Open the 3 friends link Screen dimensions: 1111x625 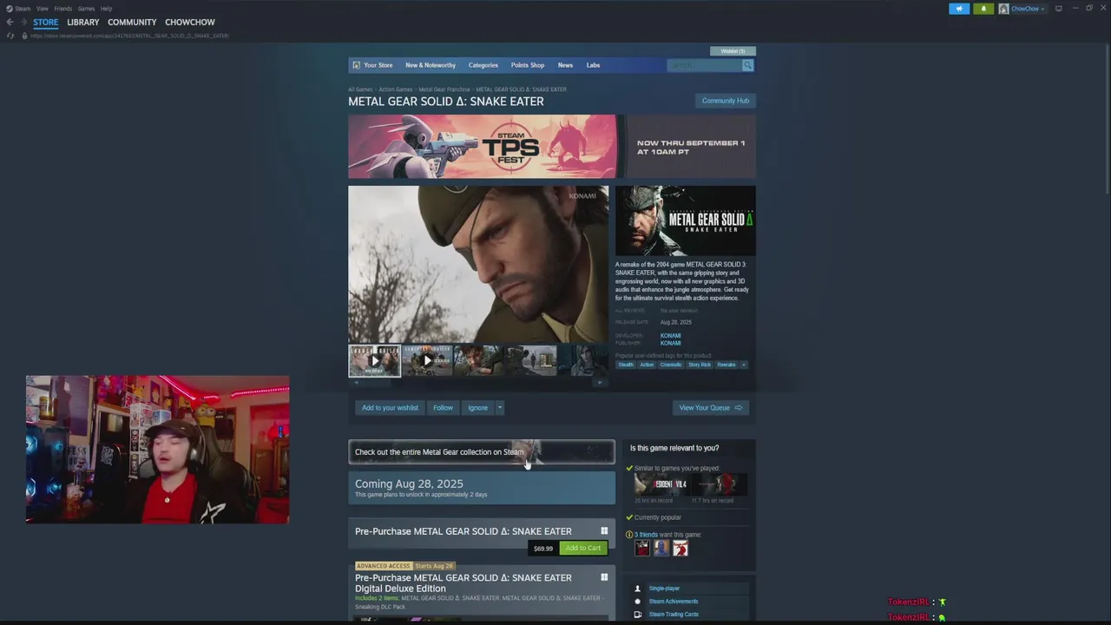pyautogui.click(x=646, y=535)
